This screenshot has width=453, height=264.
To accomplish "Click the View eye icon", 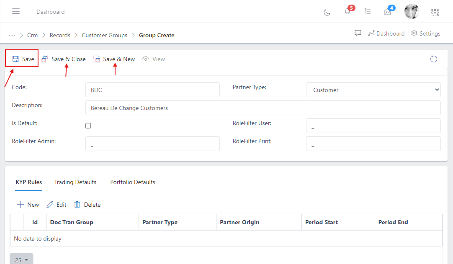I will tap(146, 59).
